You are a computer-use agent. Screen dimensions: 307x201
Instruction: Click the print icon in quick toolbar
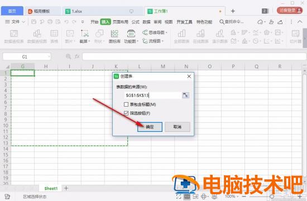50,22
